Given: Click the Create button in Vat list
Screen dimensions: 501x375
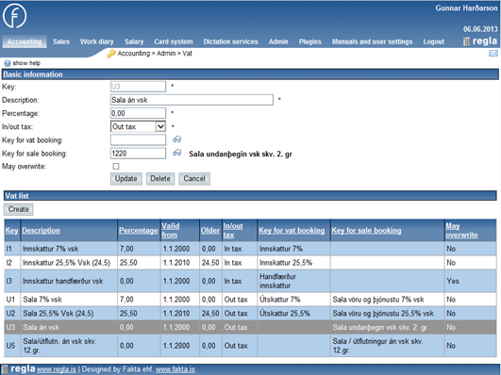Looking at the screenshot, I should 19,209.
